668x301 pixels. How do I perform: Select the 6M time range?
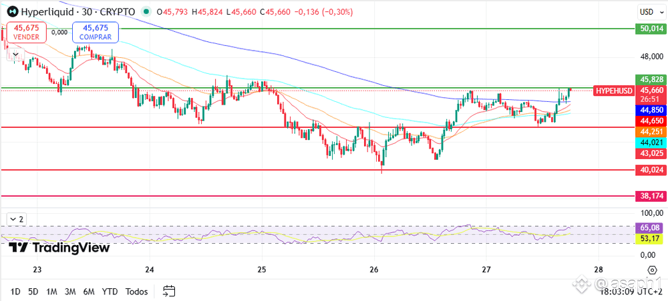(89, 292)
